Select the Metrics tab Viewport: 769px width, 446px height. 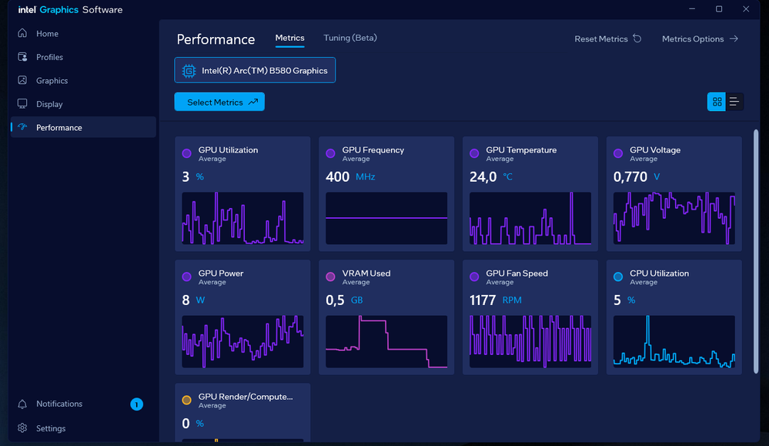(290, 38)
